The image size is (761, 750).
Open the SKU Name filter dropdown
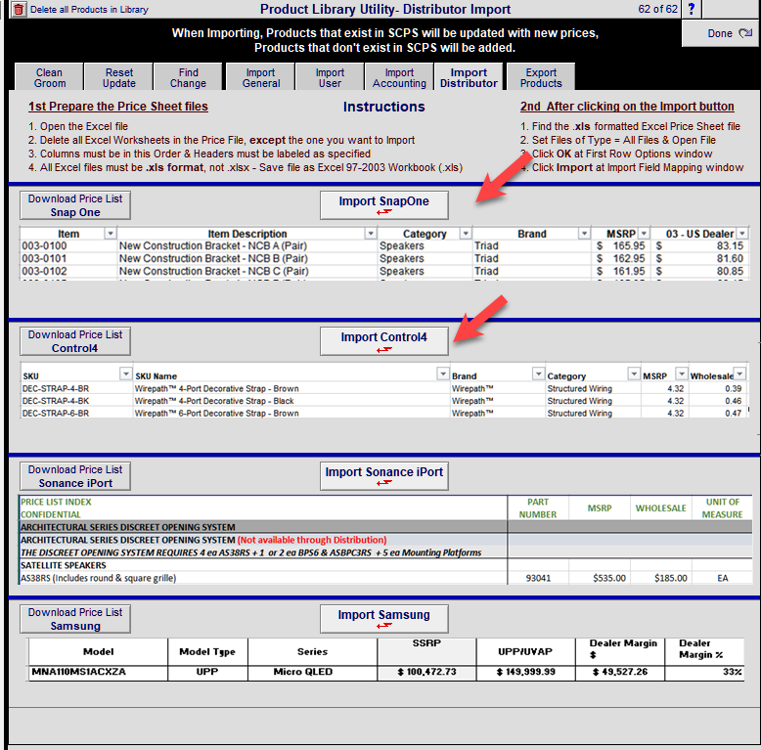[x=443, y=374]
